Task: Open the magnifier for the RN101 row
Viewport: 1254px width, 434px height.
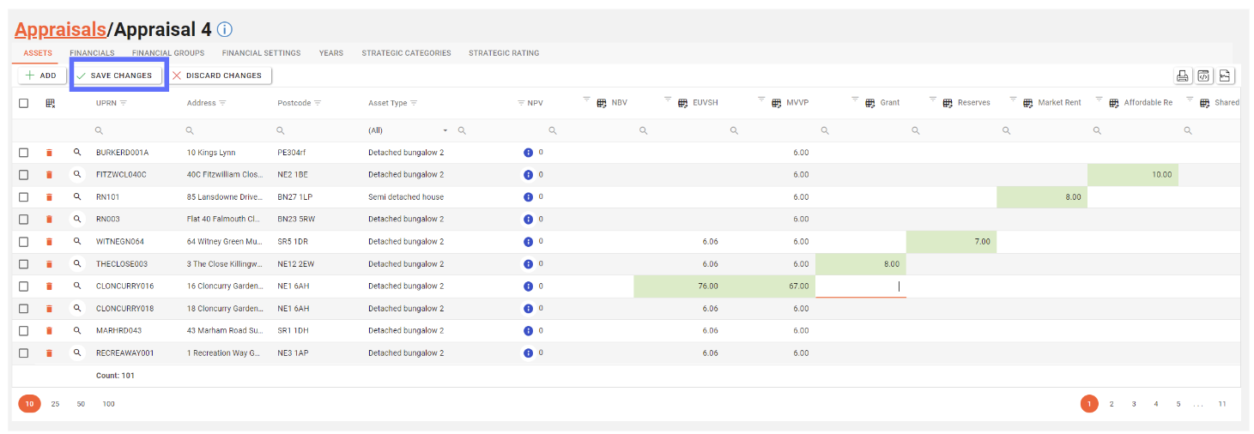Action: (76, 197)
